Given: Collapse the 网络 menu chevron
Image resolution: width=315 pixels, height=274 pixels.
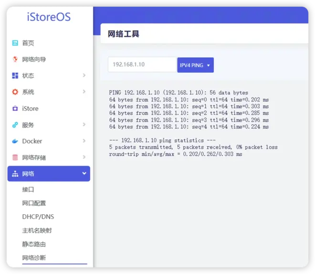Looking at the screenshot, I should 84,173.
